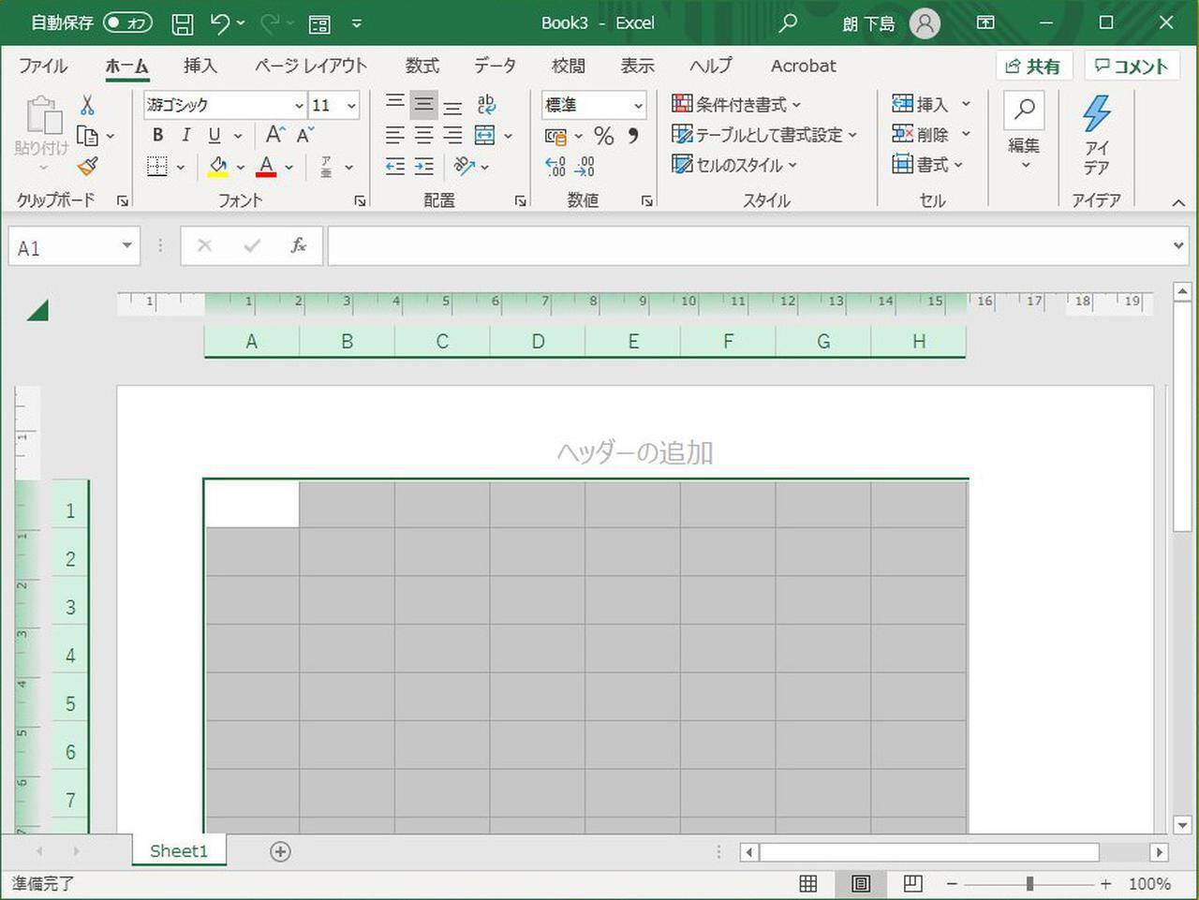Image resolution: width=1199 pixels, height=900 pixels.
Task: Click the Insert Function fx icon
Action: (x=298, y=246)
